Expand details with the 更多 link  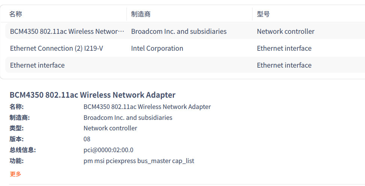(x=15, y=174)
